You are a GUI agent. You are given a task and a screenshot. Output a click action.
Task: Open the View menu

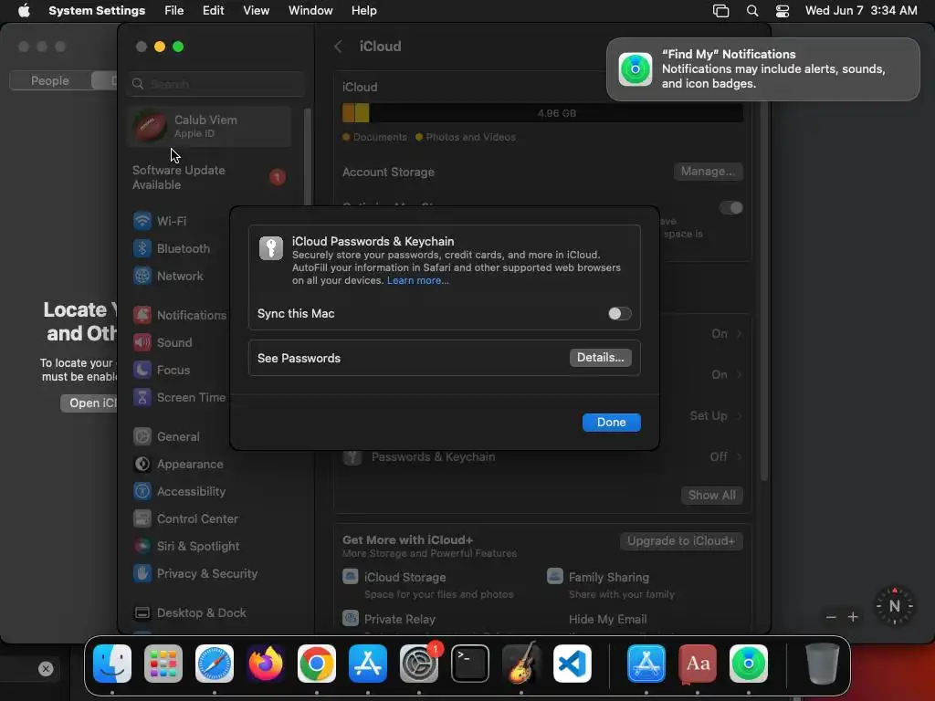(256, 10)
